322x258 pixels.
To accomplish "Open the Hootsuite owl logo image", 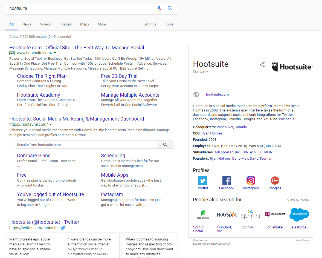I will tap(292, 67).
